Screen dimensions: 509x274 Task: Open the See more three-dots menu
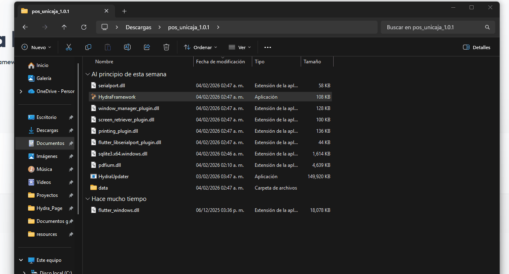click(267, 47)
